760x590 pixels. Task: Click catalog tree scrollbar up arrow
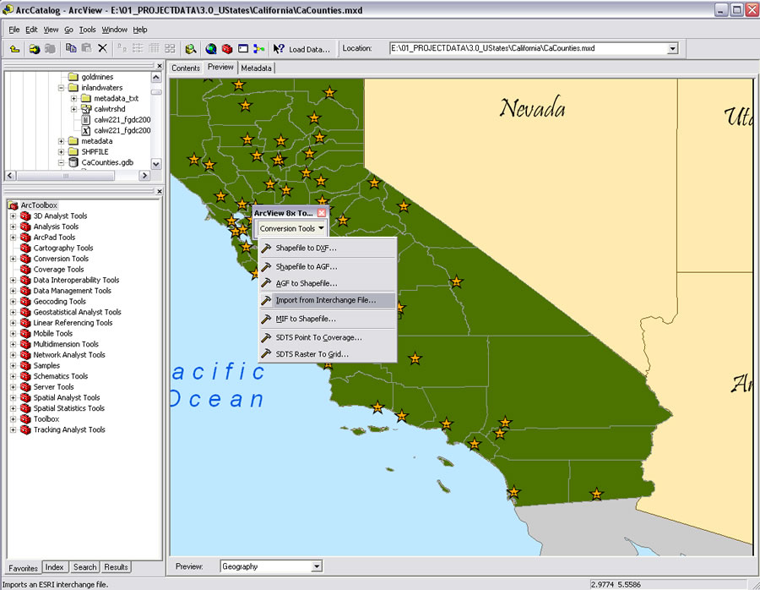(156, 77)
